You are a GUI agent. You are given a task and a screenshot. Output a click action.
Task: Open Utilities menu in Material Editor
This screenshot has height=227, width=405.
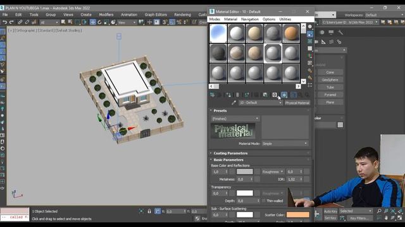coord(285,20)
